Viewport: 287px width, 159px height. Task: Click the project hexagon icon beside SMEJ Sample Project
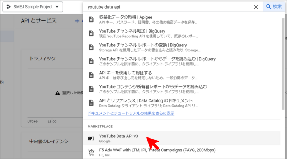pyautogui.click(x=8, y=7)
